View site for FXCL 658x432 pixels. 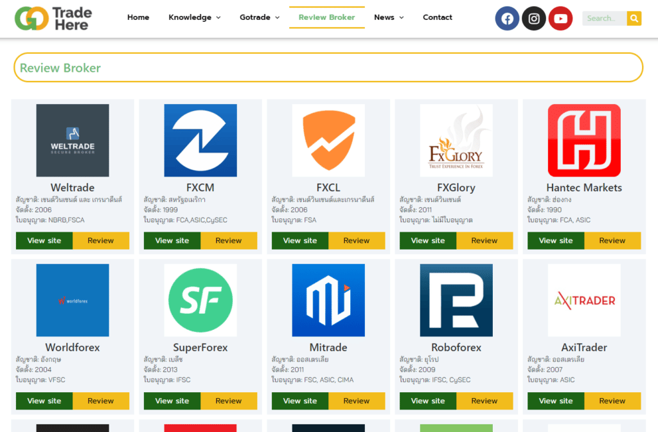tap(300, 241)
